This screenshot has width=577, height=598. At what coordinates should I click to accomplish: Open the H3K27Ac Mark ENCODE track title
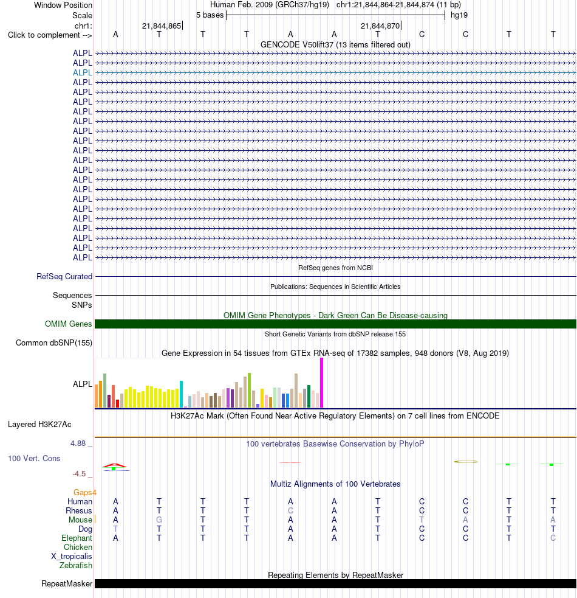pyautogui.click(x=335, y=415)
